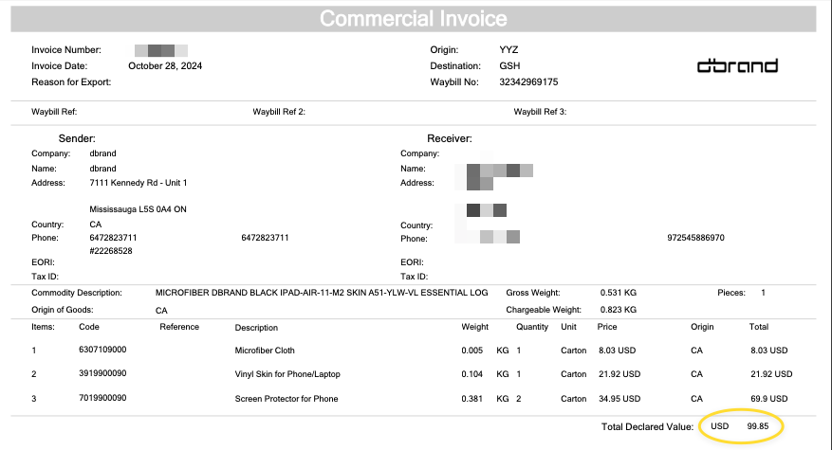Click the Sender: heading
Screen dimensions: 832x450
77,138
